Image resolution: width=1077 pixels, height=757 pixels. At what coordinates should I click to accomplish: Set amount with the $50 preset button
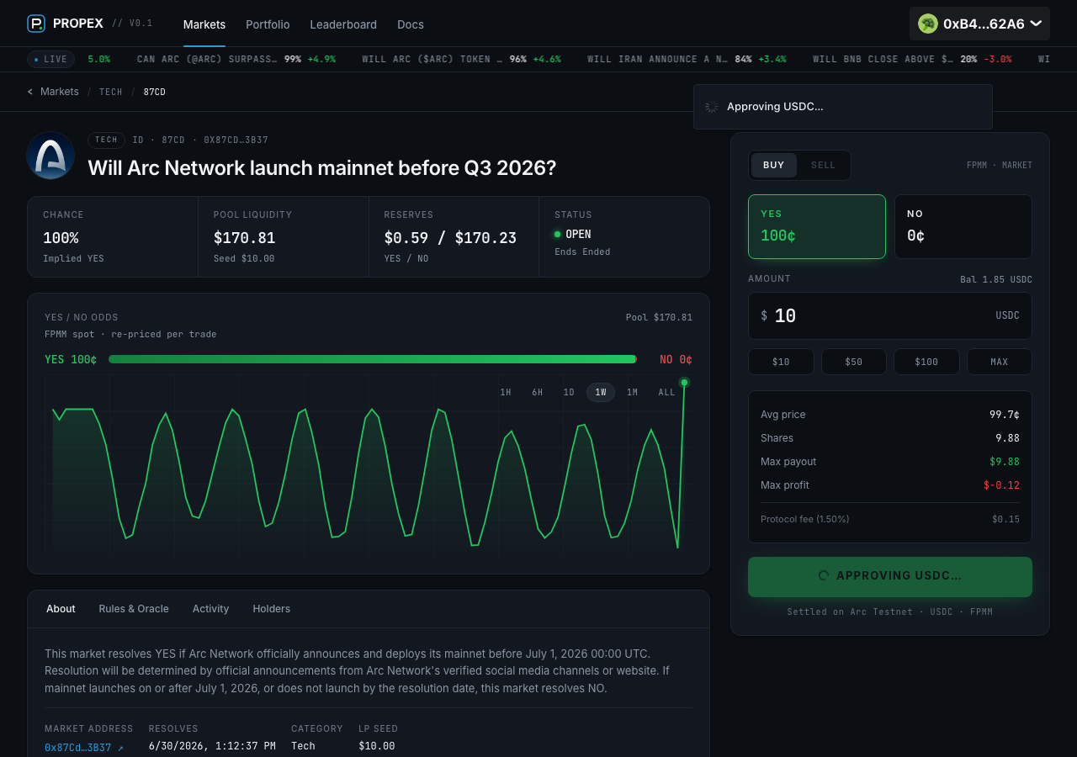pos(854,362)
